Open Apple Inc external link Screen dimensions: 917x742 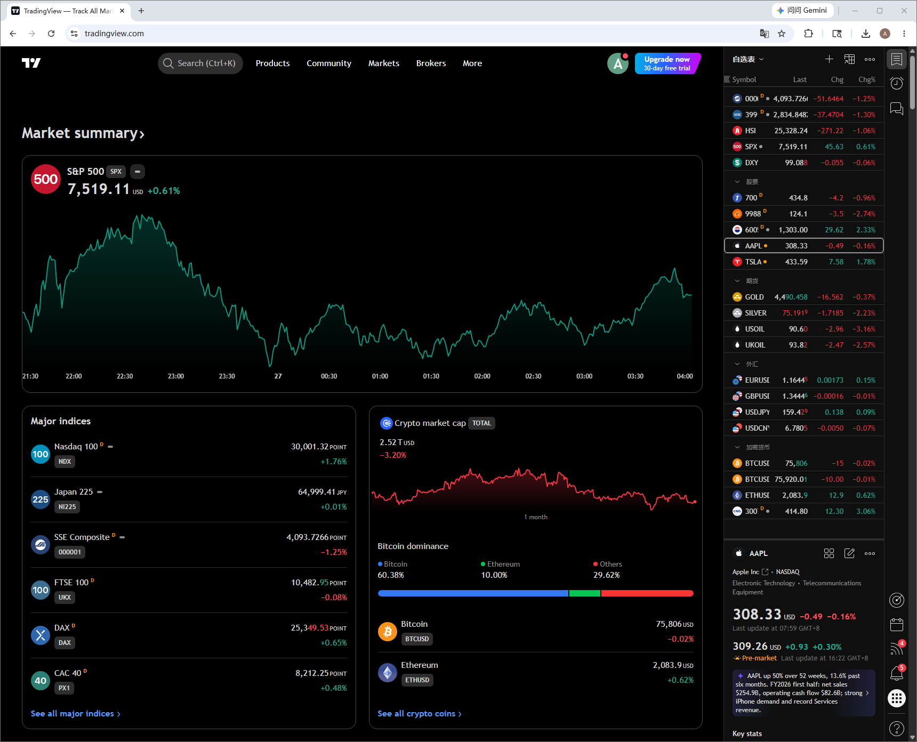(765, 572)
